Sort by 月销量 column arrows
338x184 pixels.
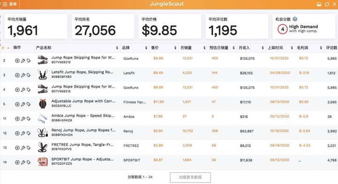(204, 48)
